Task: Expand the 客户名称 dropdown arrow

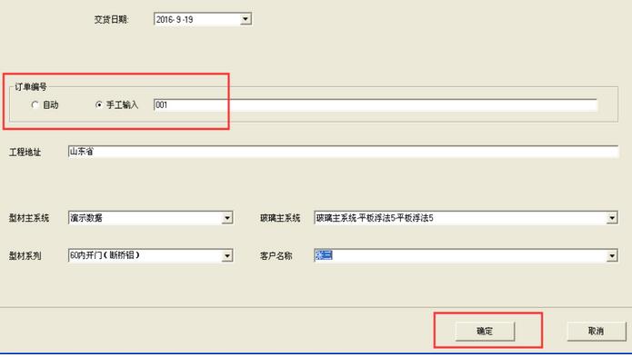Action: [612, 255]
